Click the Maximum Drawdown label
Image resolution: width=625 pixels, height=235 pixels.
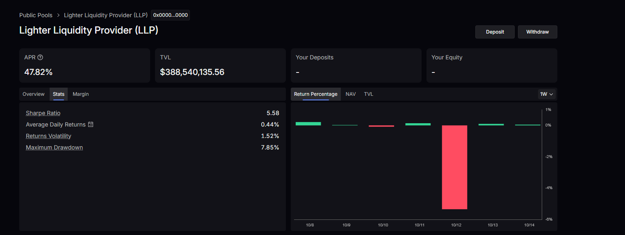click(x=54, y=147)
